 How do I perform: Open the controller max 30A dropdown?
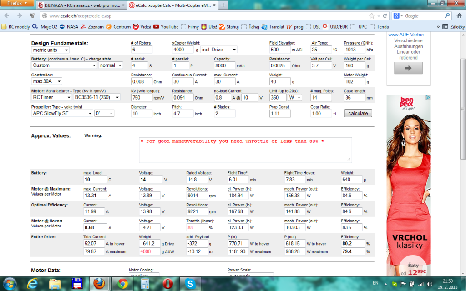(x=46, y=81)
